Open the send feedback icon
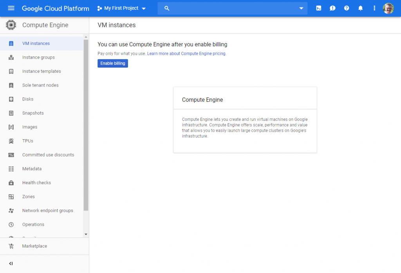This screenshot has height=273, width=401. coord(332,8)
